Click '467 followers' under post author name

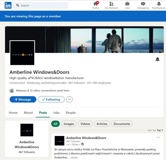pos(73,141)
